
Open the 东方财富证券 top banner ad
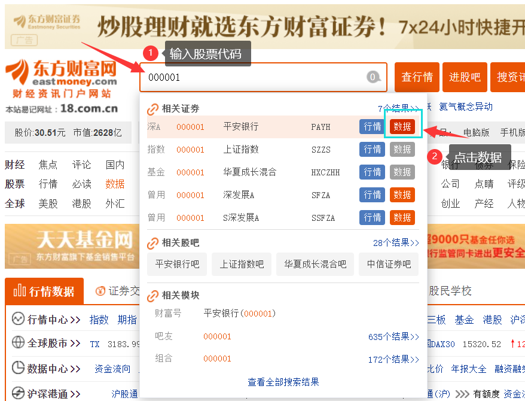coord(265,26)
